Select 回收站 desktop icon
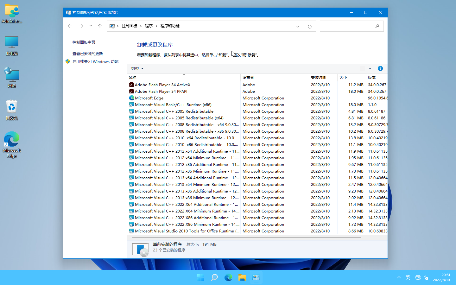 coord(12,110)
